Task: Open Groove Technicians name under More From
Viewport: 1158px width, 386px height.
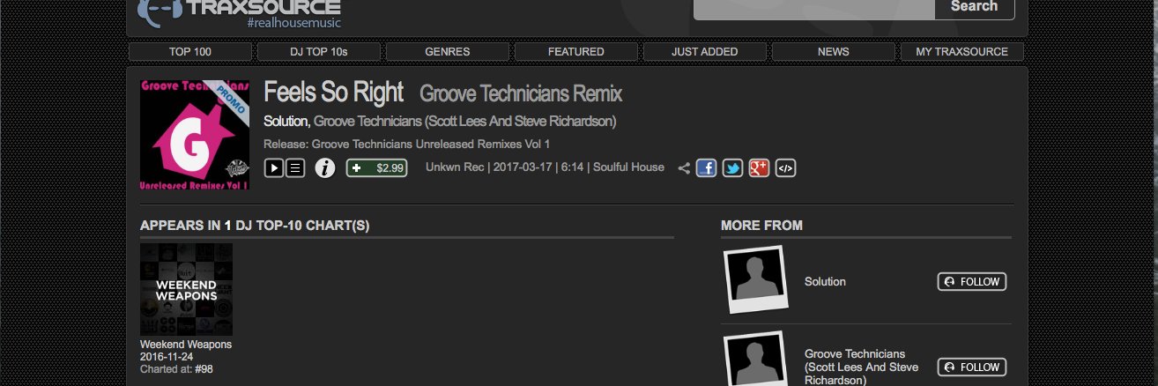Action: click(x=861, y=367)
